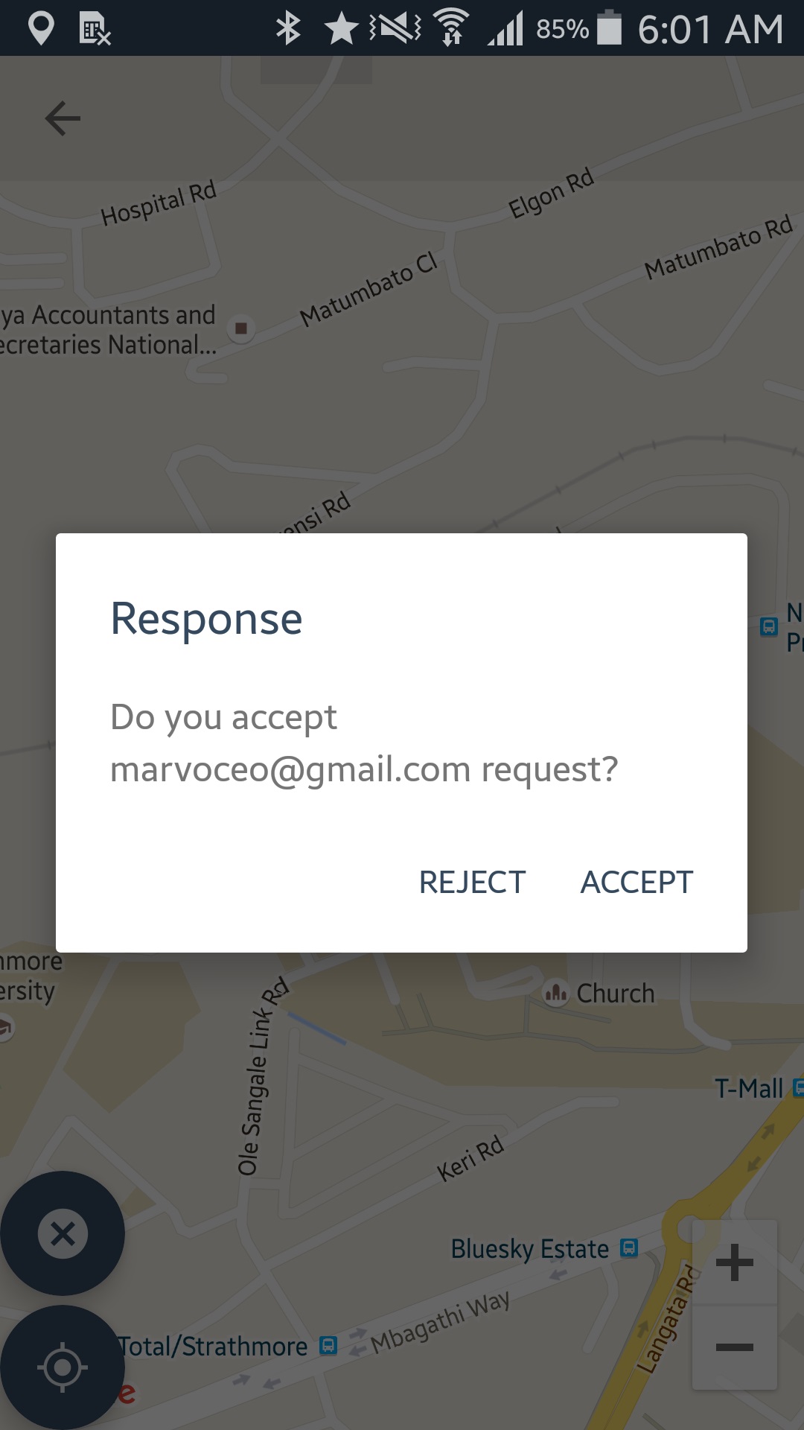Tap the Wi-Fi status bar icon
This screenshot has width=804, height=1430.
coord(451,28)
